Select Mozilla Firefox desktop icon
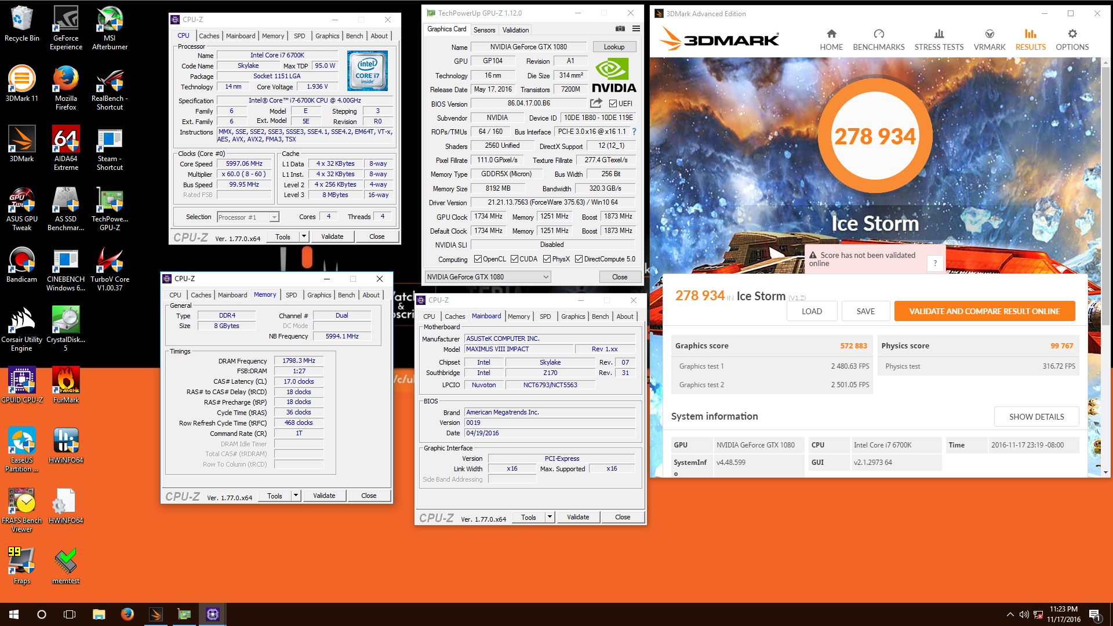This screenshot has width=1113, height=626. click(x=66, y=88)
